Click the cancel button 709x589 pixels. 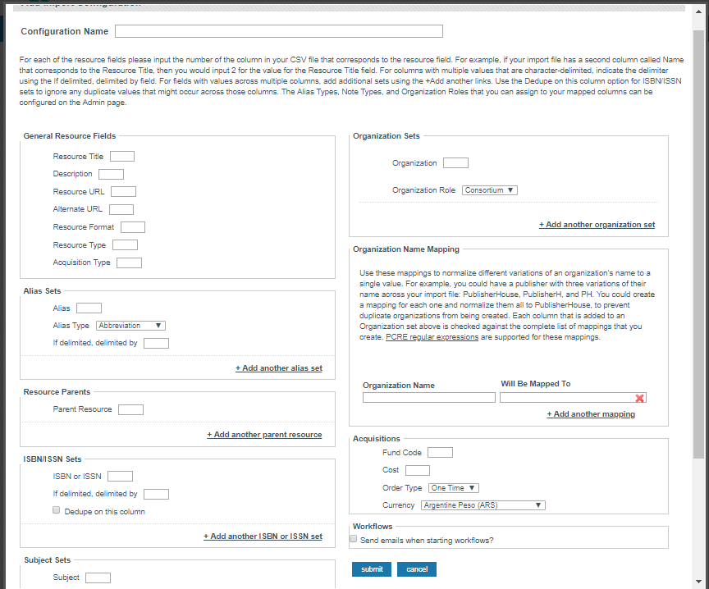[416, 569]
